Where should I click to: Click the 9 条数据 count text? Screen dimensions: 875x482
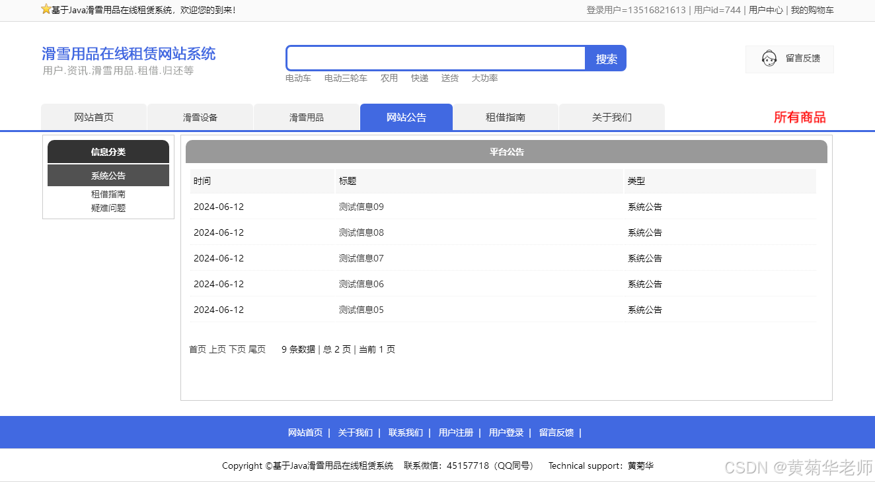[x=299, y=349]
